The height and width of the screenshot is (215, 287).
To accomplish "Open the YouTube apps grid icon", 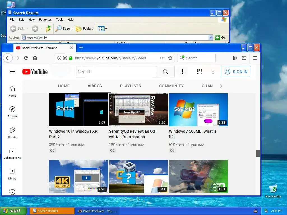I will (x=200, y=72).
